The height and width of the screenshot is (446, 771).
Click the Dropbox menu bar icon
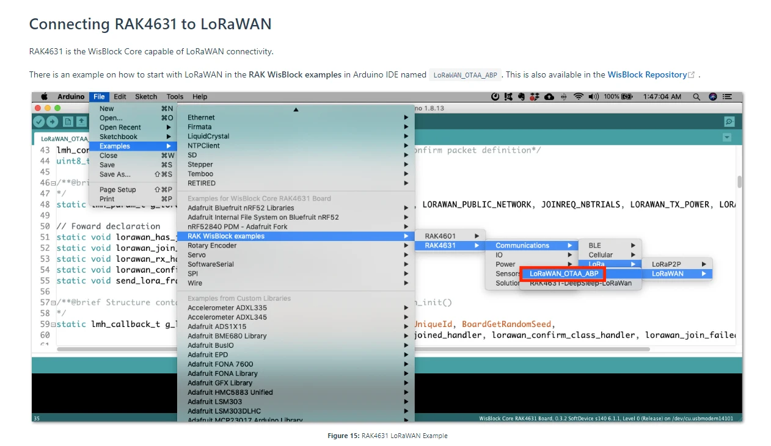(x=535, y=96)
